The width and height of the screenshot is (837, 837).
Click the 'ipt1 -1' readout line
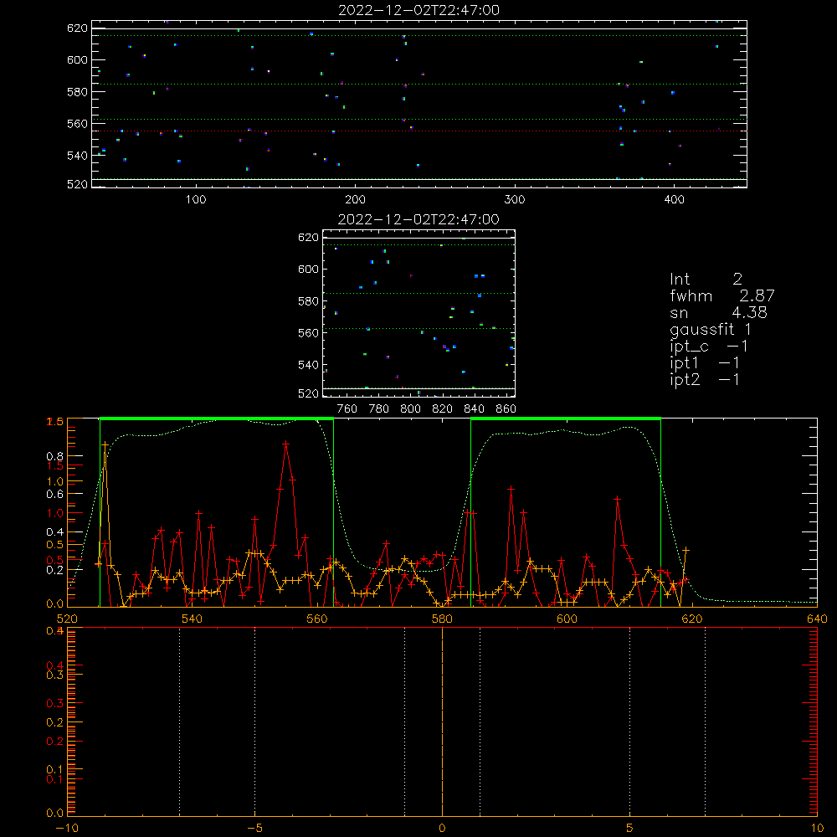[705, 363]
